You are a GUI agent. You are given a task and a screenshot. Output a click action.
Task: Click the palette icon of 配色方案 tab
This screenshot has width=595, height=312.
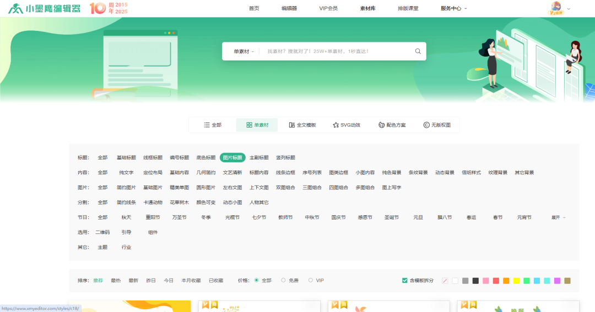pyautogui.click(x=381, y=125)
